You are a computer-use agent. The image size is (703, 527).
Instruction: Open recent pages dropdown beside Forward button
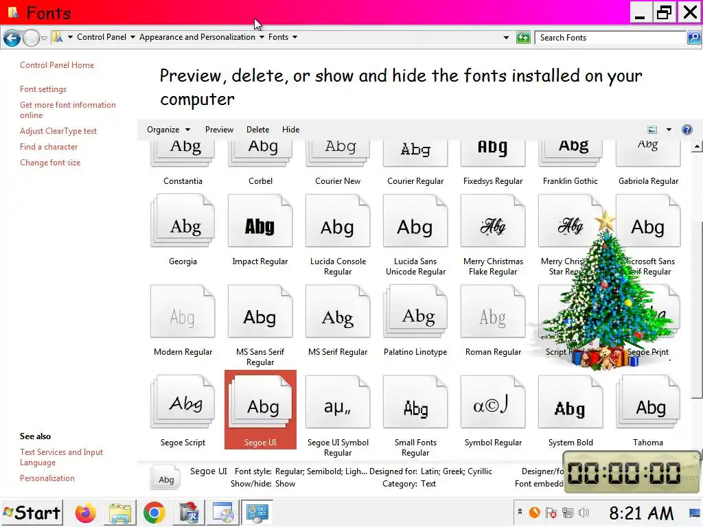coord(44,38)
